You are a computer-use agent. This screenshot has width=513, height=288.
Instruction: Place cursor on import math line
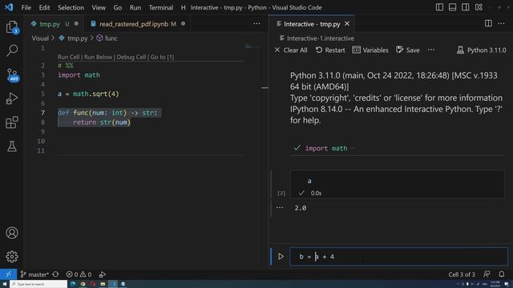pyautogui.click(x=79, y=74)
